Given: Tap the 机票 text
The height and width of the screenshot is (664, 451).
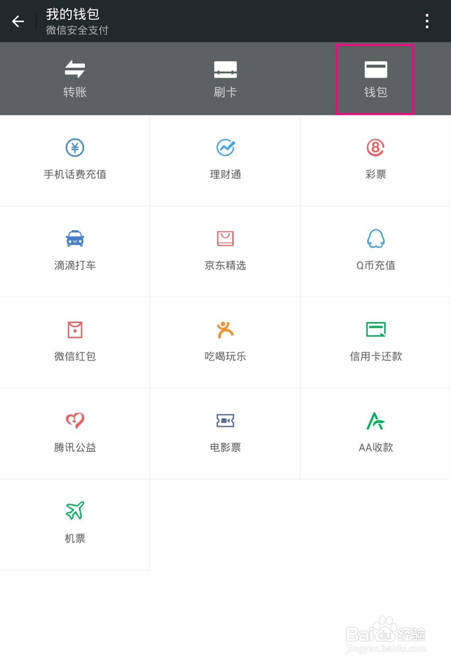Looking at the screenshot, I should click(75, 538).
